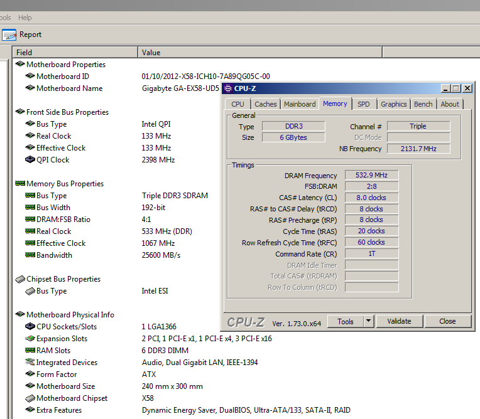Click the QPI Clock chip icon
Viewport: 480px width, 419px height.
[30, 159]
